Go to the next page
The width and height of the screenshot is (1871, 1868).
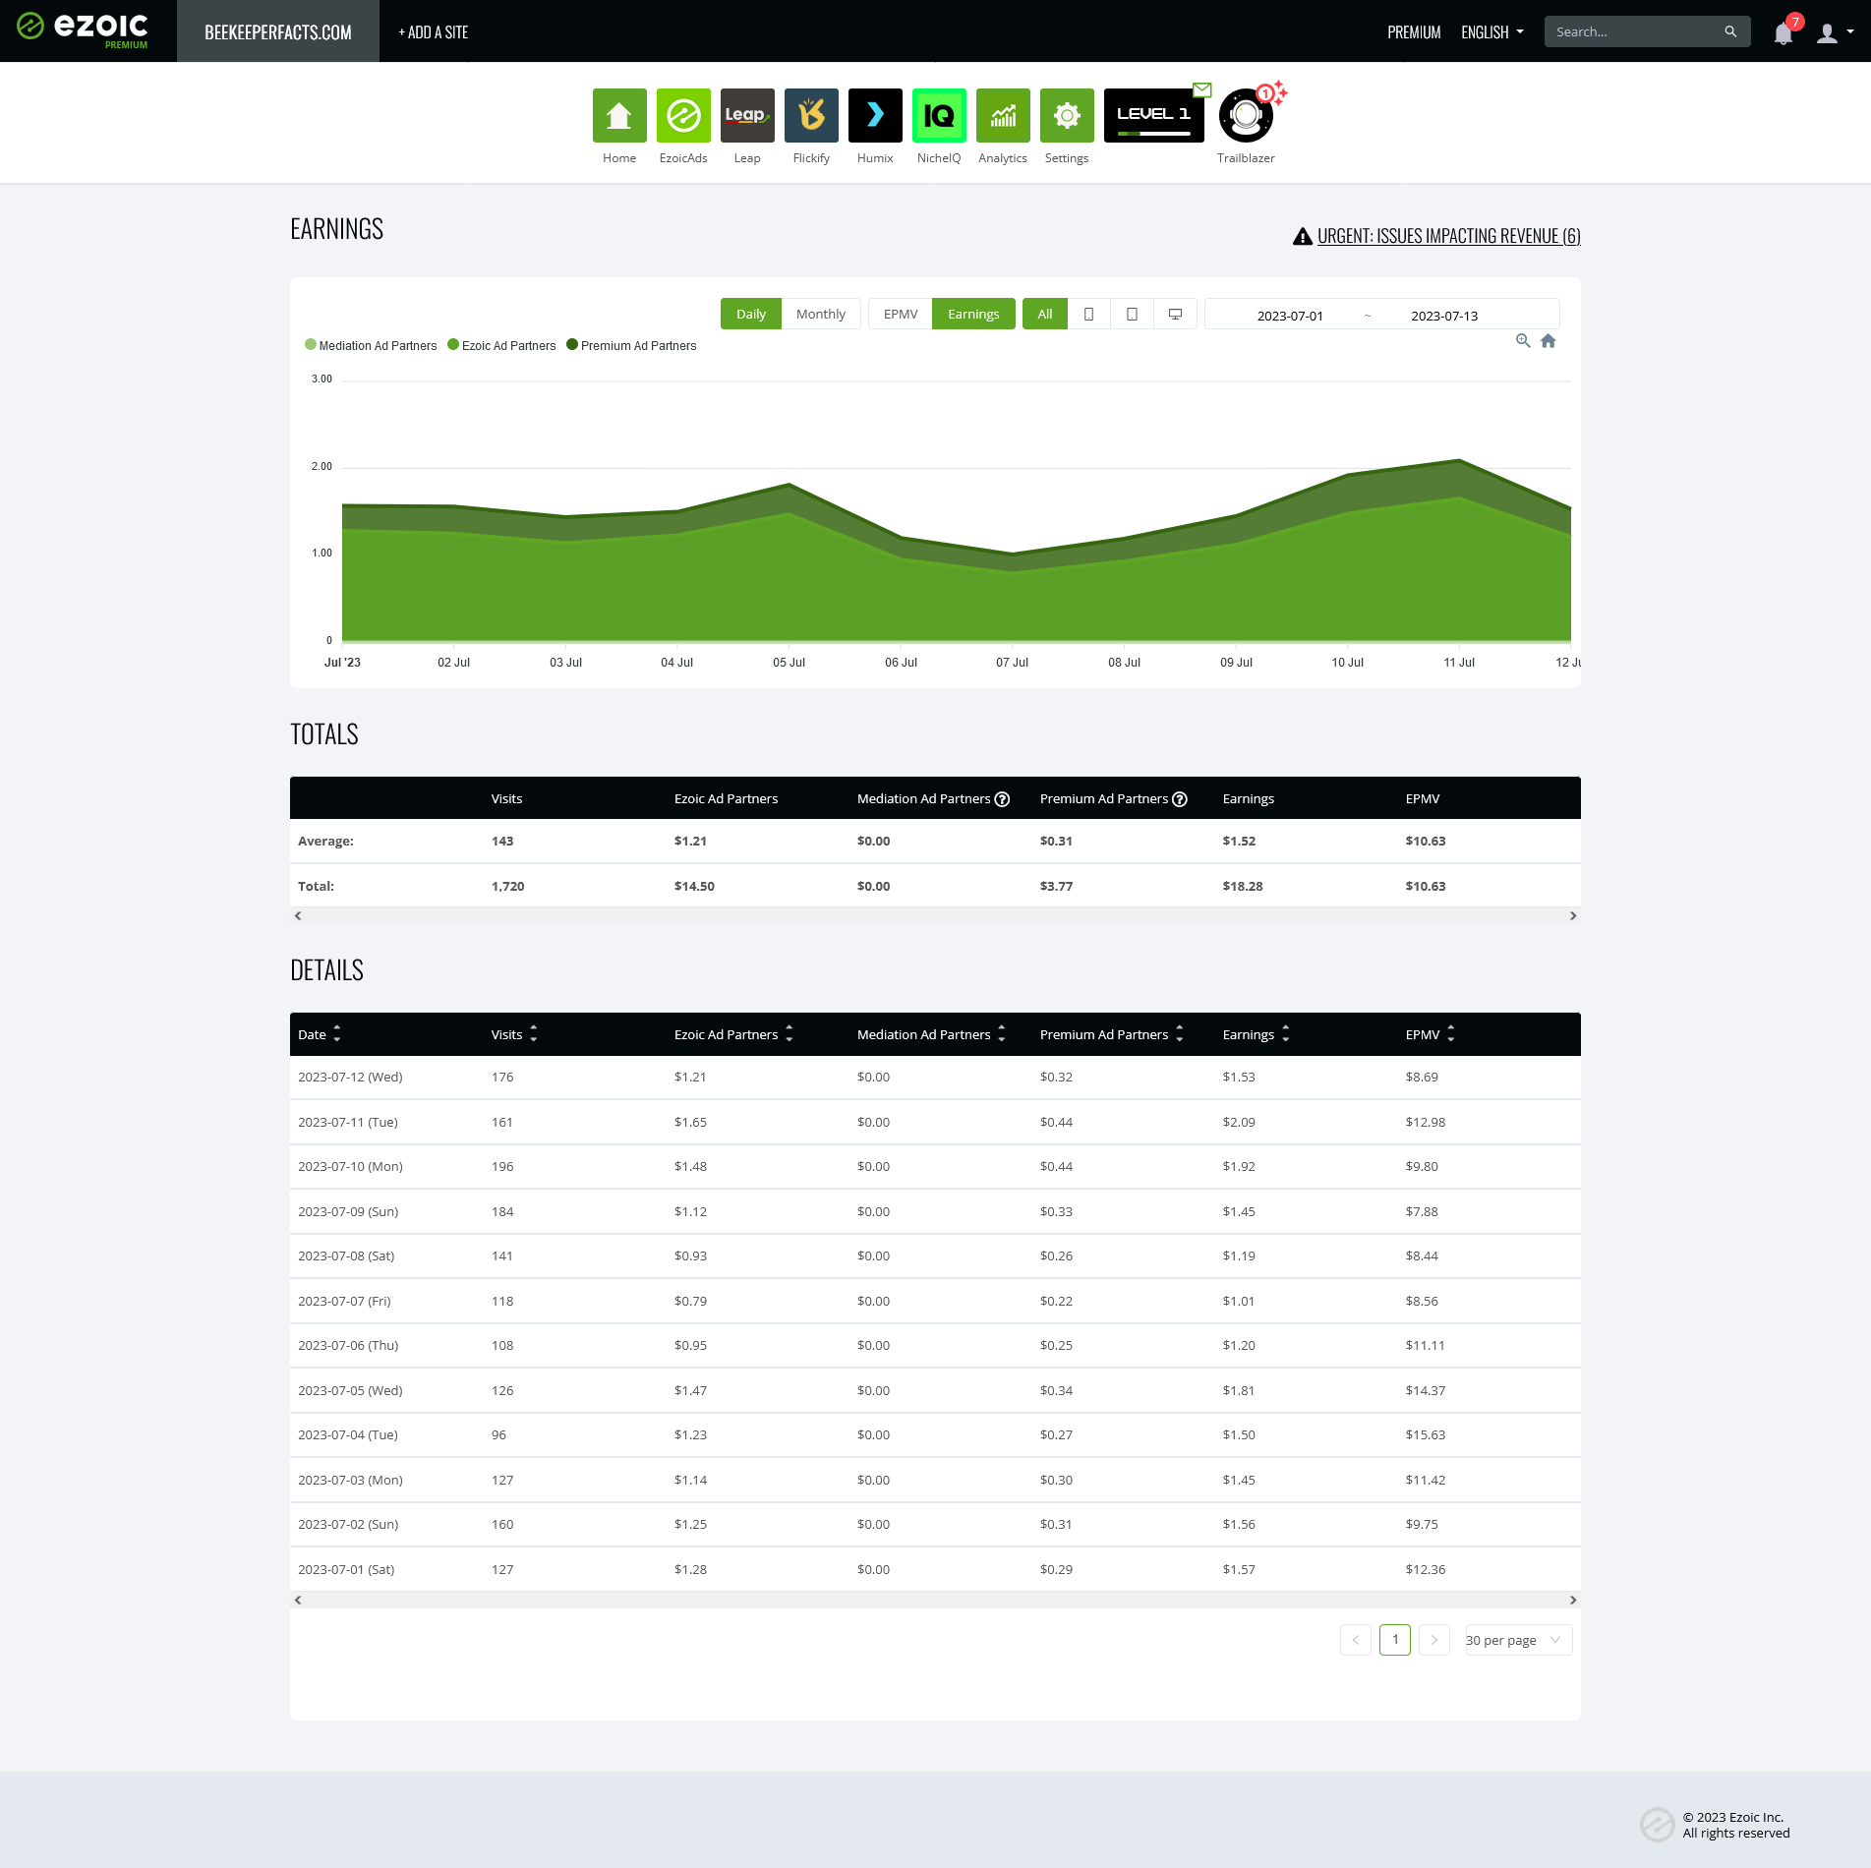tap(1434, 1640)
